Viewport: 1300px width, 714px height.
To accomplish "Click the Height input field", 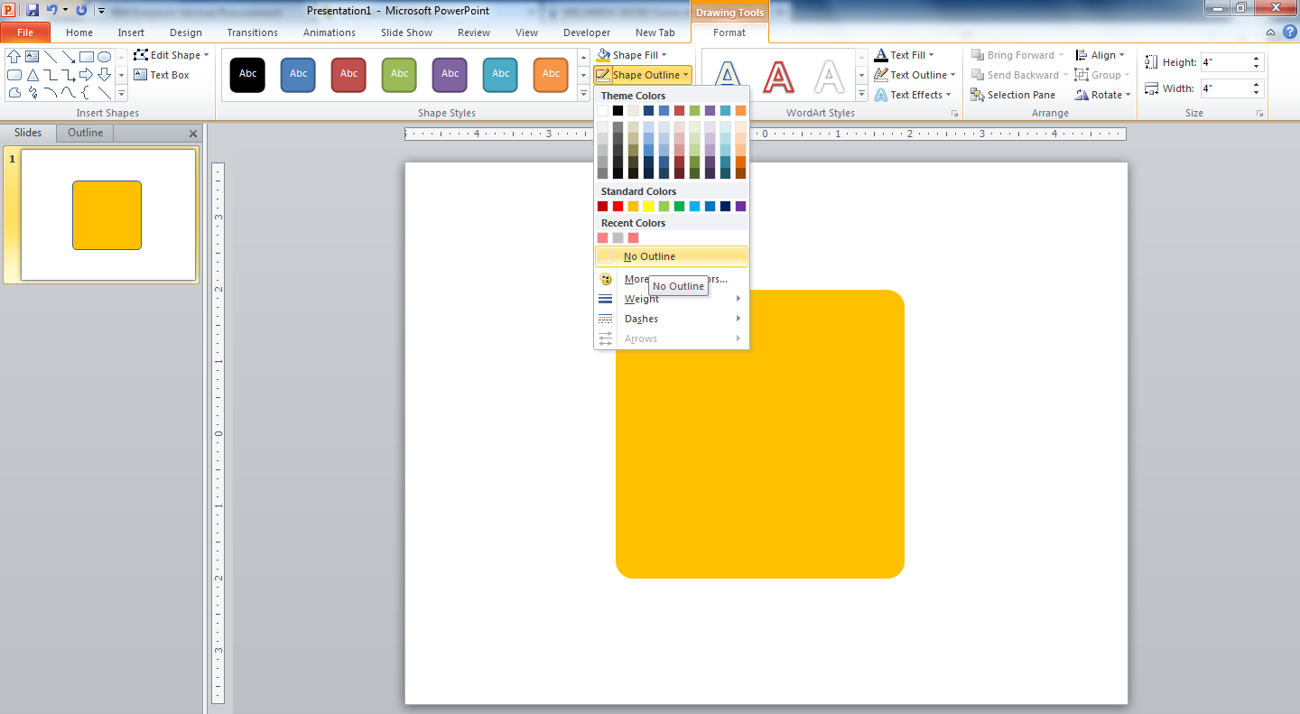I will [1226, 62].
